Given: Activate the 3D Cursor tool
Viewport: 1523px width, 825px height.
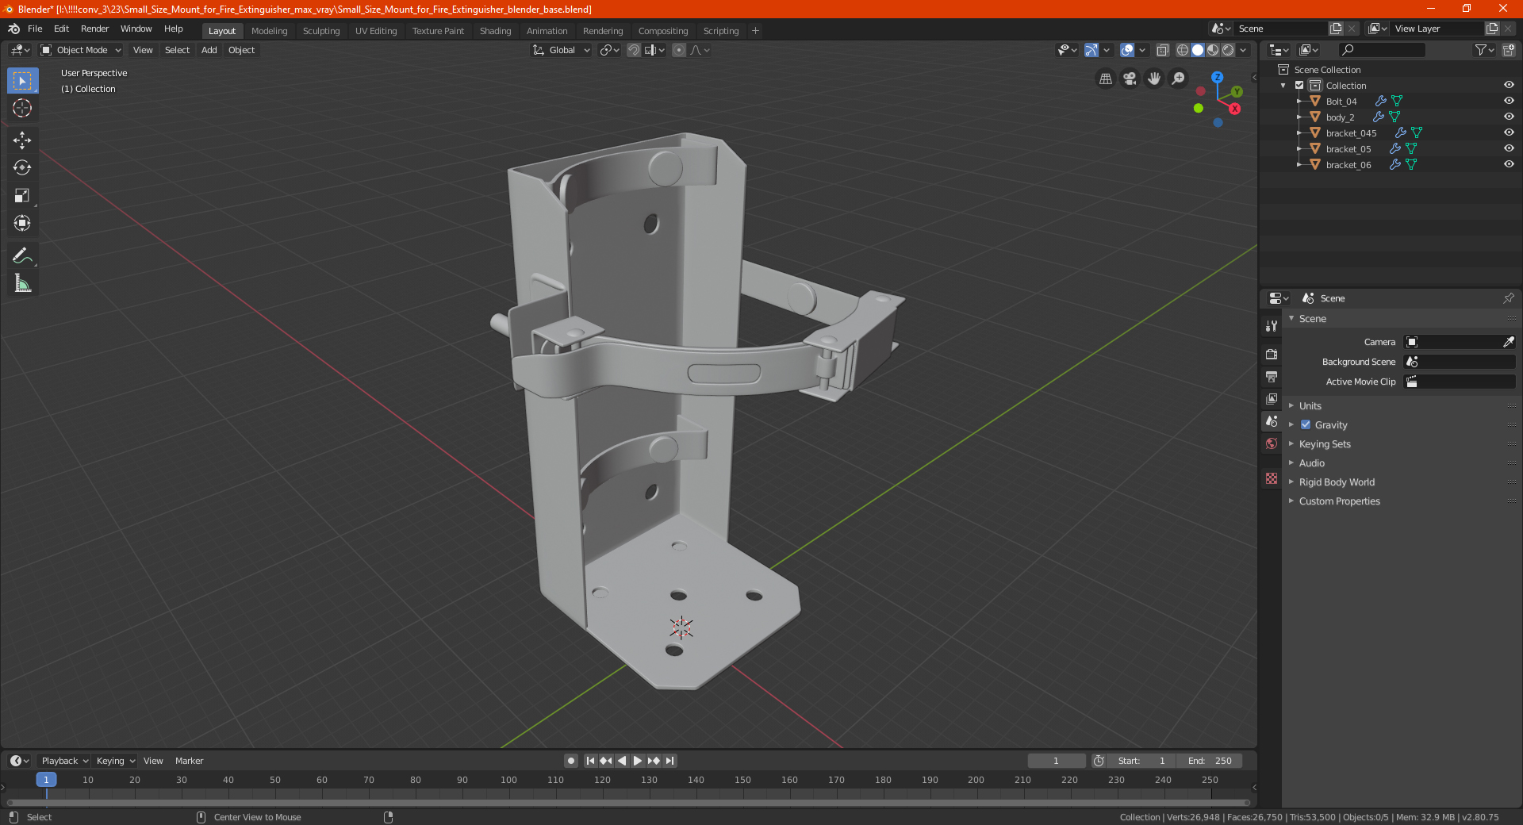Looking at the screenshot, I should click(x=22, y=108).
